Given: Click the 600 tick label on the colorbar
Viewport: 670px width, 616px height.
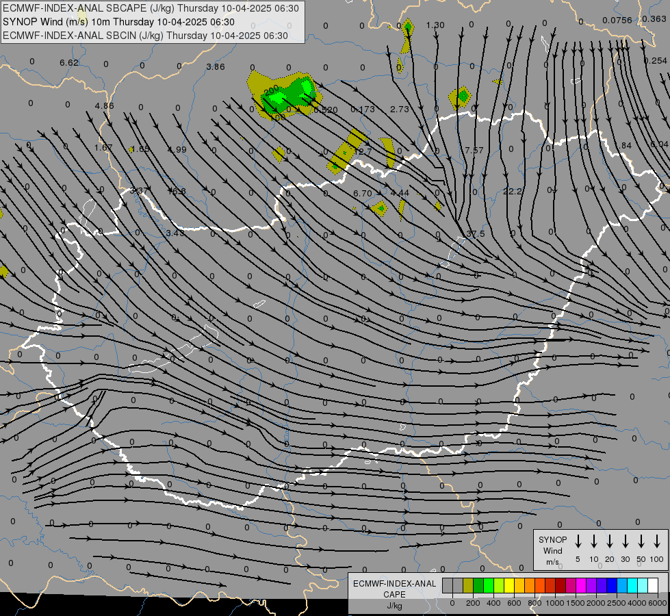Looking at the screenshot, I should [514, 603].
